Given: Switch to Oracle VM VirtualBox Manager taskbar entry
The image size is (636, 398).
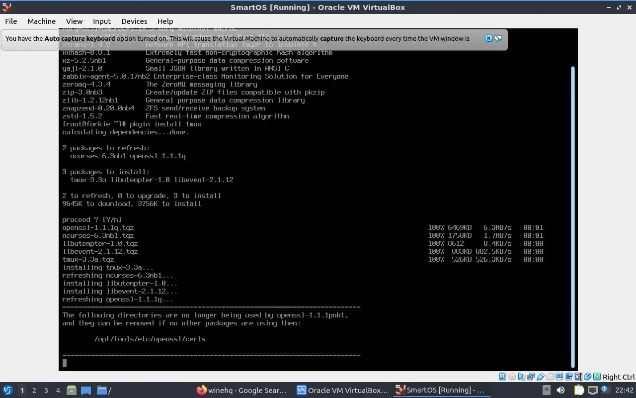Looking at the screenshot, I should coord(342,390).
